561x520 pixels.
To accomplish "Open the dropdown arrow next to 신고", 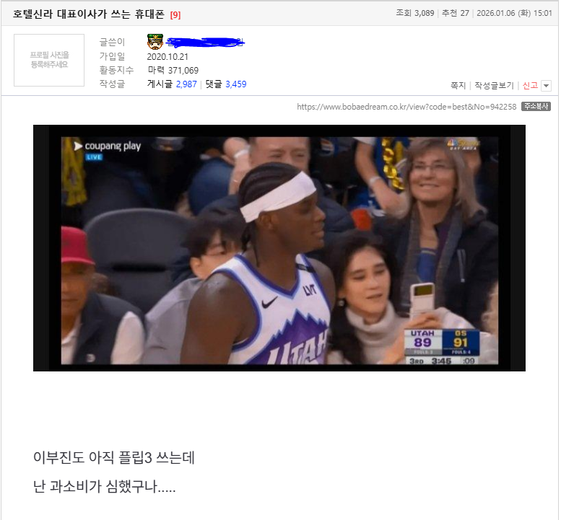I will 546,86.
